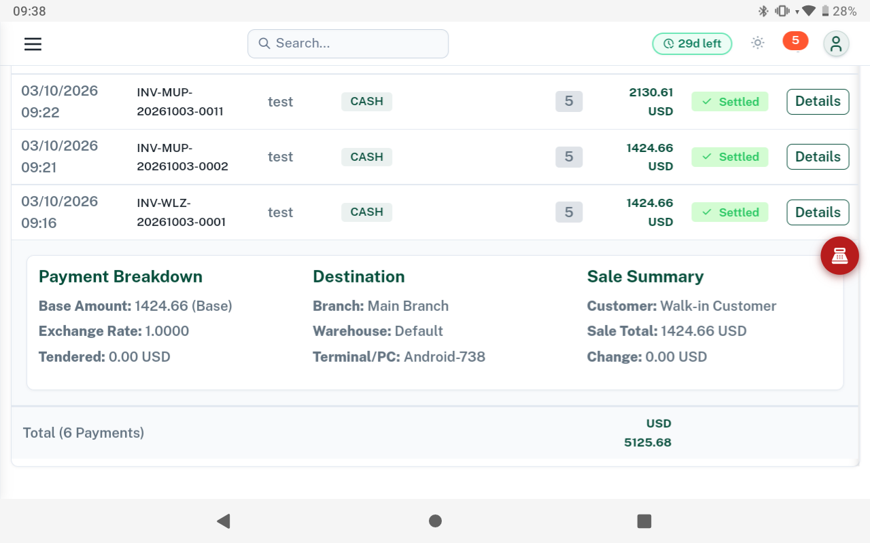This screenshot has height=543, width=870.
Task: Click the Total (6 Payments) label
Action: (84, 433)
